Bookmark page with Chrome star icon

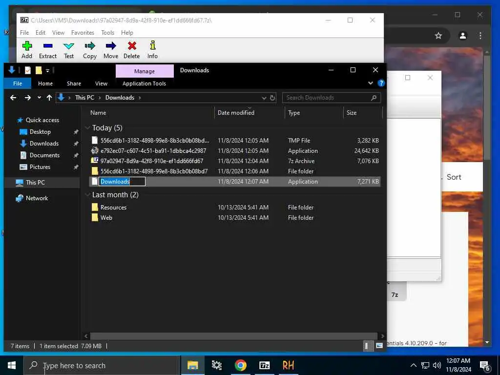click(438, 36)
